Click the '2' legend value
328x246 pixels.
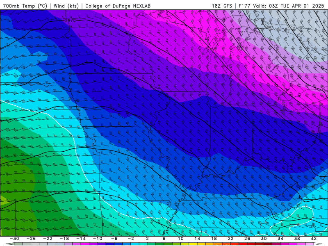[147, 239]
